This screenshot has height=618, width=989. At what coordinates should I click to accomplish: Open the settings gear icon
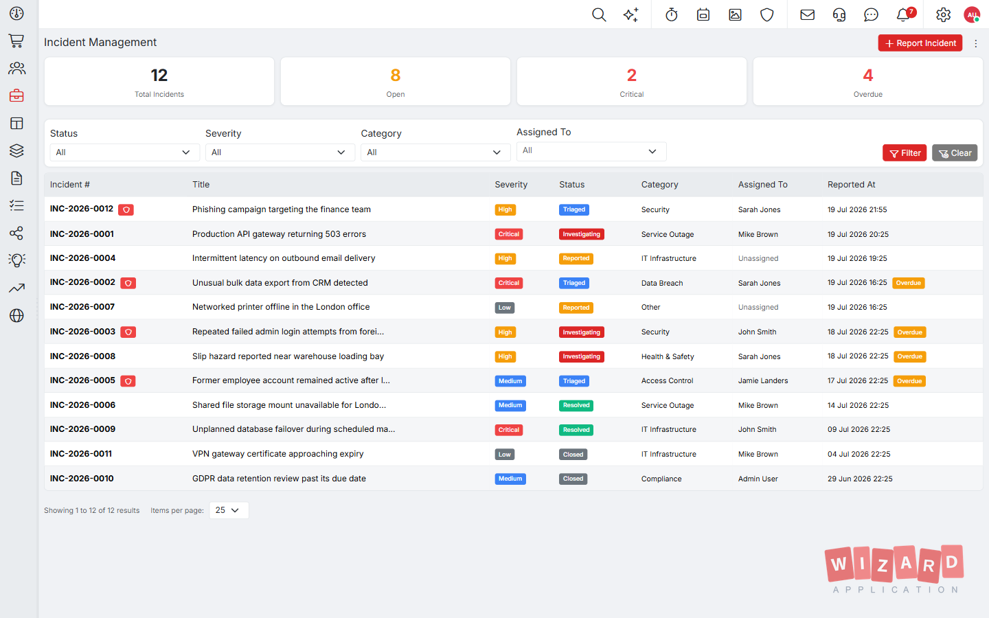pos(944,14)
